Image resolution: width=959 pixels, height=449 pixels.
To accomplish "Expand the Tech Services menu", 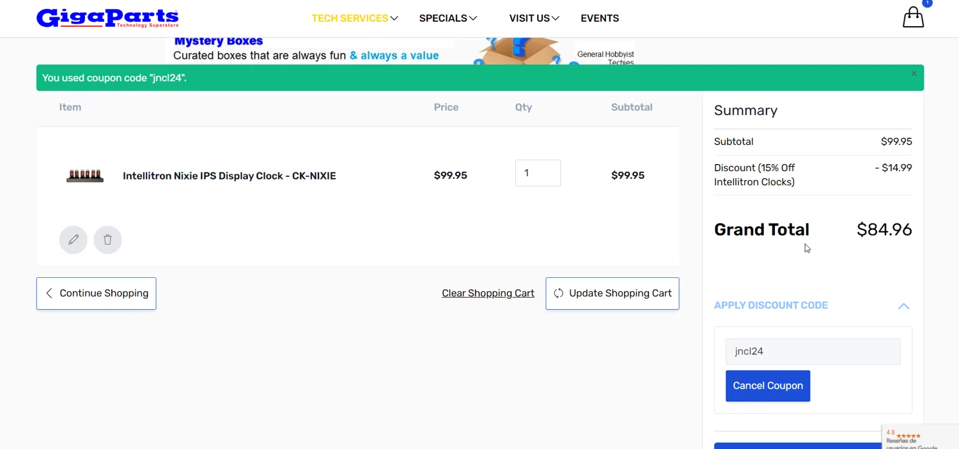I will tap(355, 19).
